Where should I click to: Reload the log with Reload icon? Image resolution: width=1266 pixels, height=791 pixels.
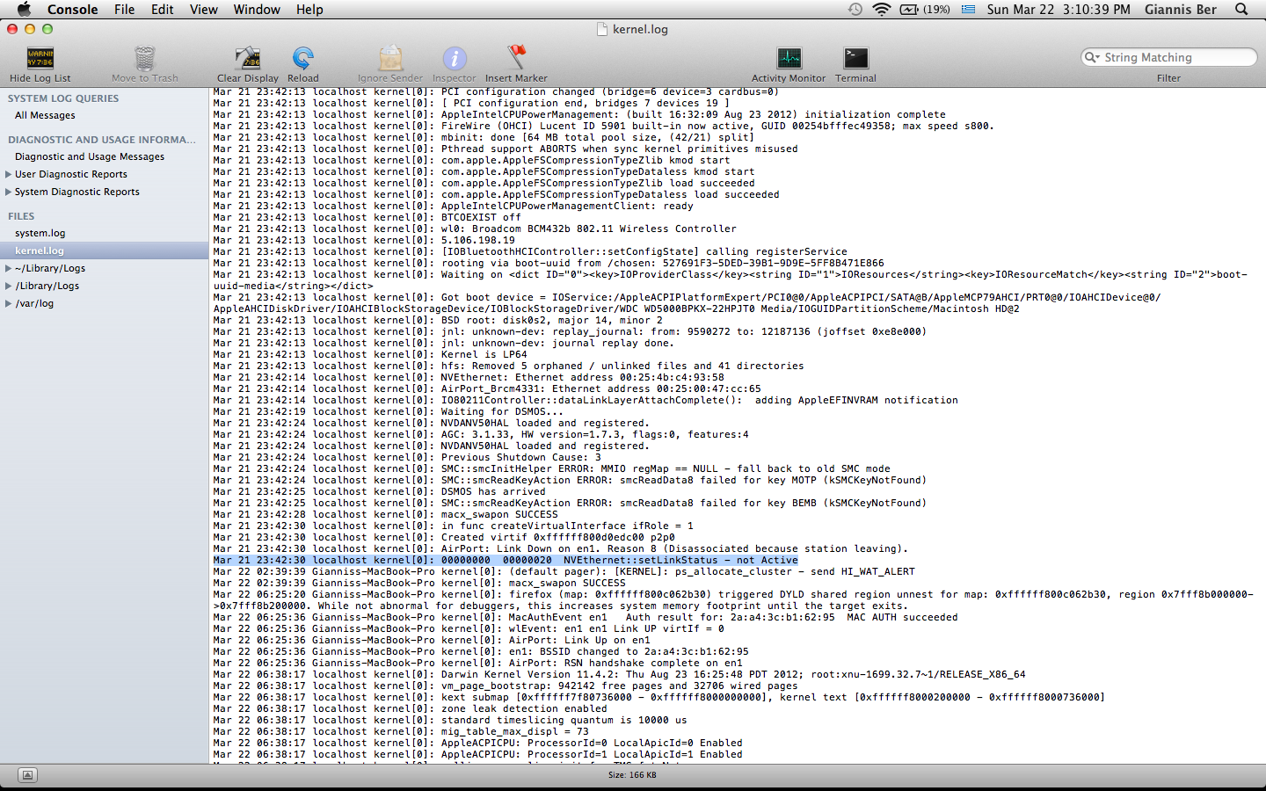pos(303,59)
